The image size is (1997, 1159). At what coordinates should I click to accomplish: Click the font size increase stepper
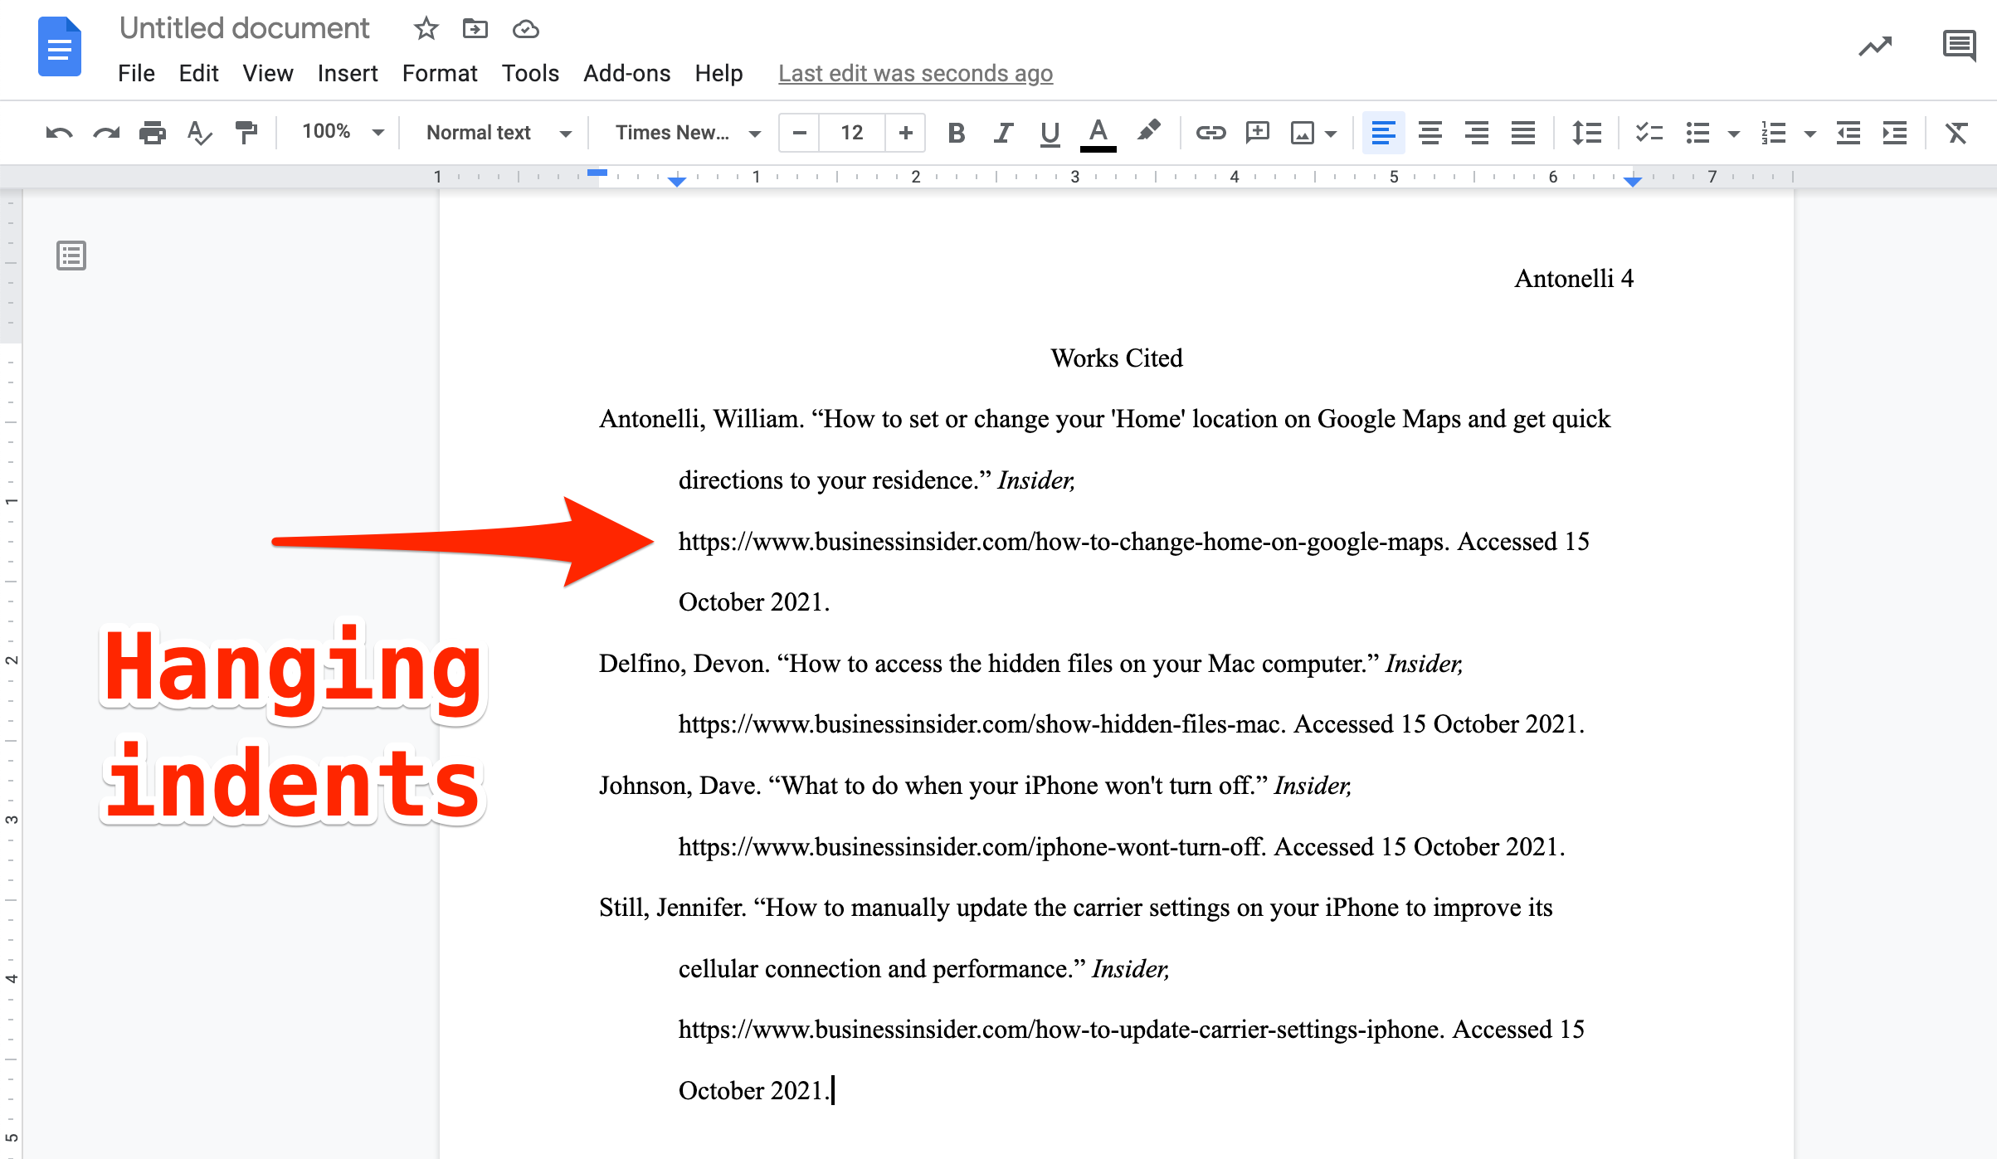click(906, 133)
